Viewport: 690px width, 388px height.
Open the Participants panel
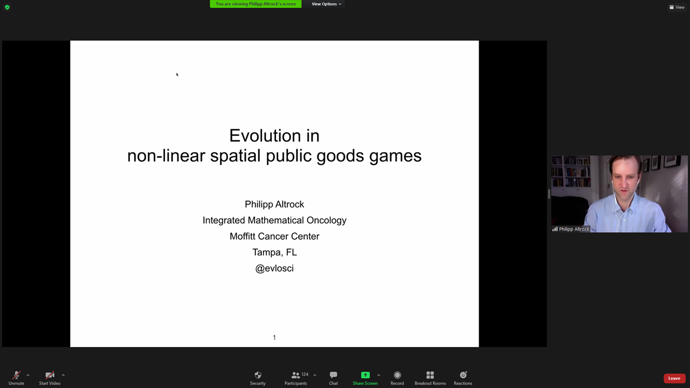296,377
